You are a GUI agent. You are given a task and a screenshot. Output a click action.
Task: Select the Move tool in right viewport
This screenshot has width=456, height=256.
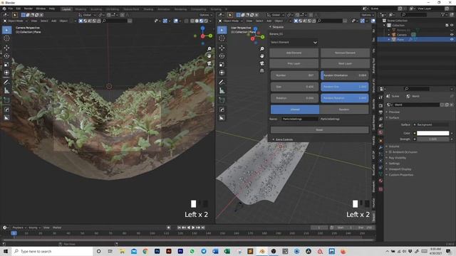point(222,48)
